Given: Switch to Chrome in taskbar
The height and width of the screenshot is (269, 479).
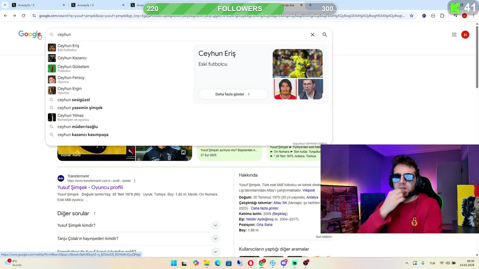Looking at the screenshot, I should 262,263.
